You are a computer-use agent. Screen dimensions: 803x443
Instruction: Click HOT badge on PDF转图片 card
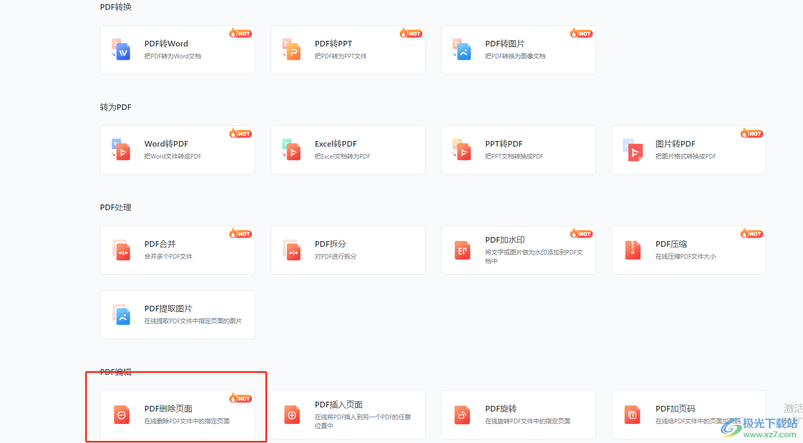pyautogui.click(x=581, y=33)
